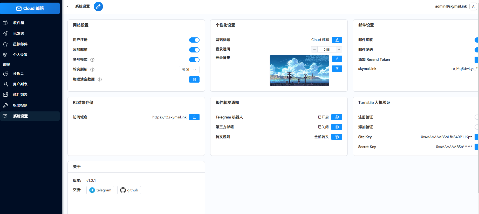
Task: Click the star icon for starred mail
Action: (x=5, y=44)
